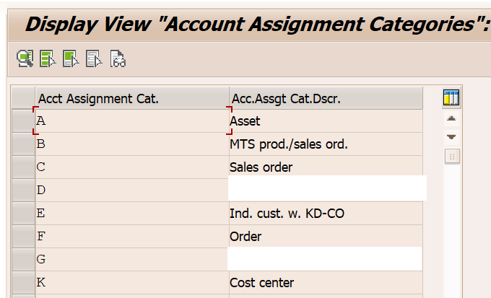This screenshot has height=298, width=491.
Task: Click the empty description field for G
Action: (x=325, y=259)
